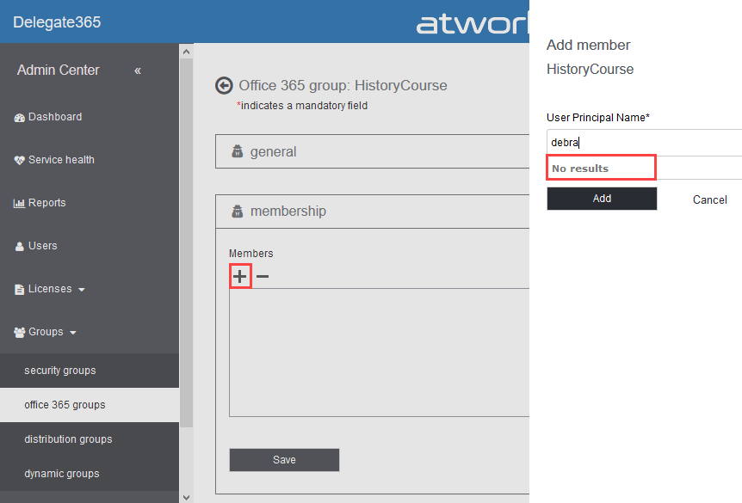Image resolution: width=742 pixels, height=503 pixels.
Task: Click the Save button
Action: pyautogui.click(x=284, y=460)
